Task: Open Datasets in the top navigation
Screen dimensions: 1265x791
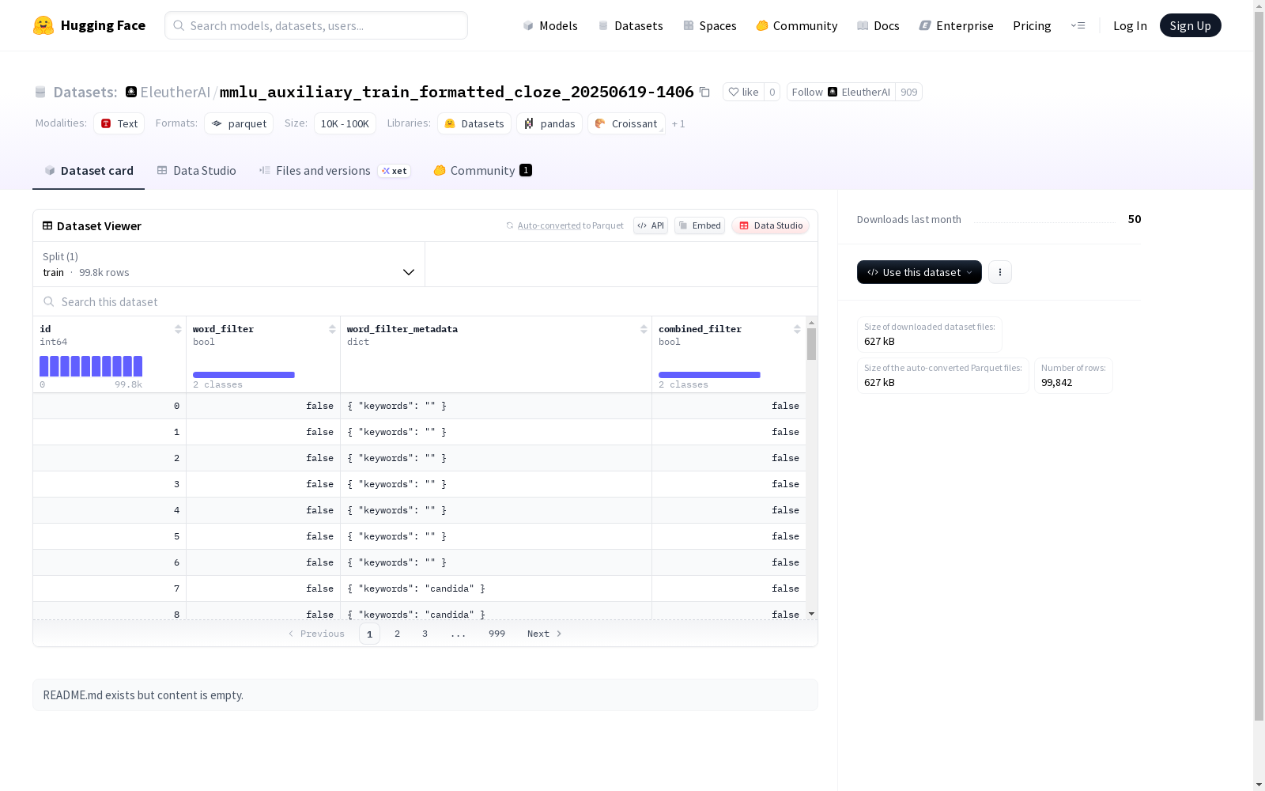Action: point(630,25)
